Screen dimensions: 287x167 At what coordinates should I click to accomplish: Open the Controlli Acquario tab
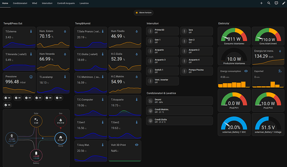tap(66, 3)
